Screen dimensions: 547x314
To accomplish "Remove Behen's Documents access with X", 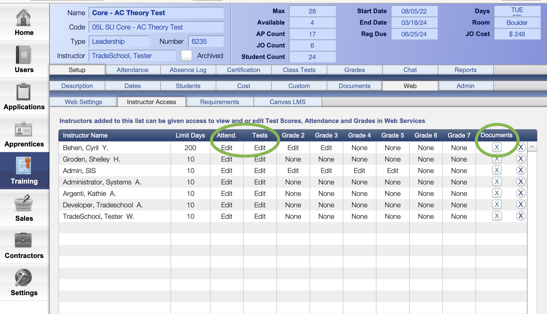I will tap(497, 147).
